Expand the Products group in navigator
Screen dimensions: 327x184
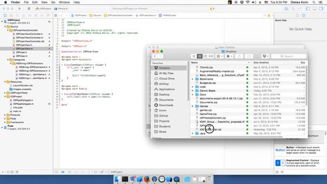pos(5,115)
